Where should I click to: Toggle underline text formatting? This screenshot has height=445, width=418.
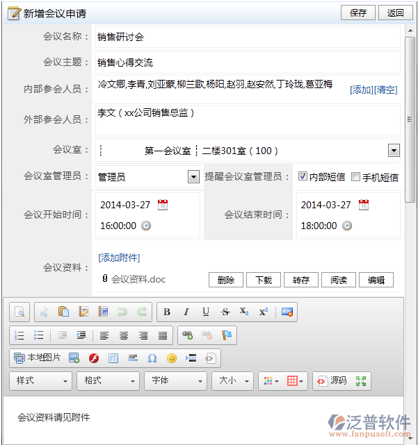click(x=206, y=312)
